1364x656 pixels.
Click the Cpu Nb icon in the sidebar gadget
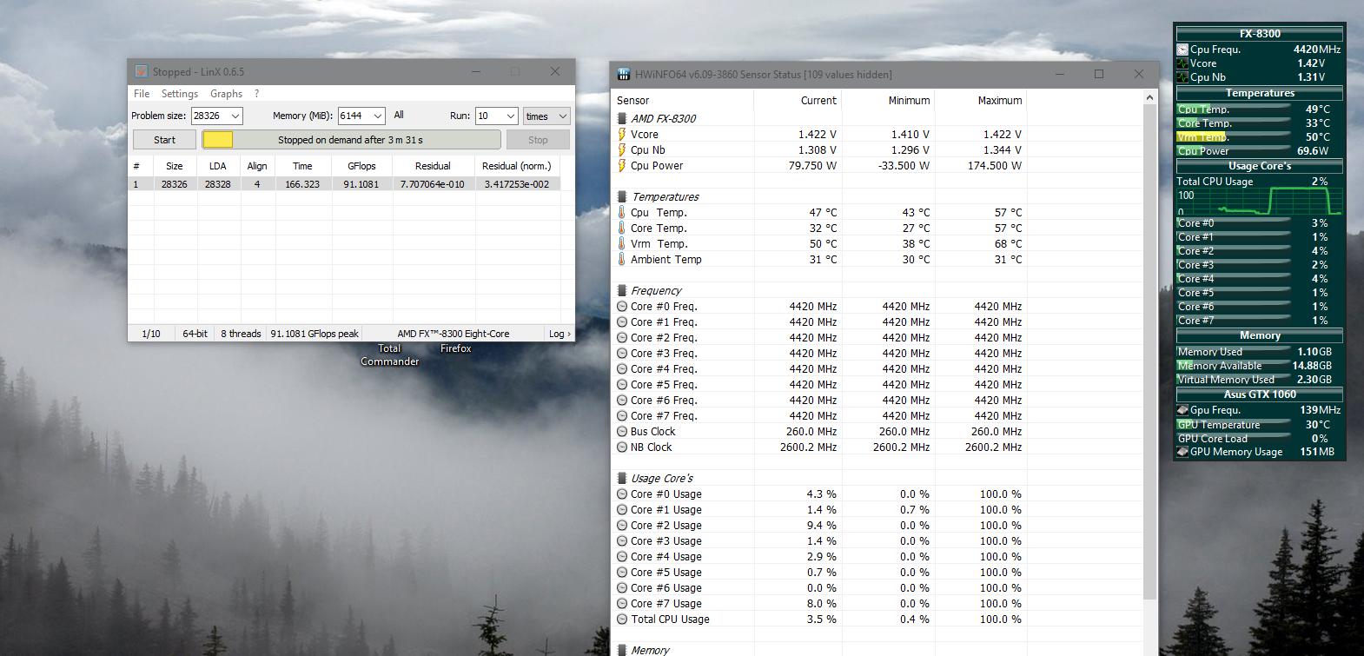(1182, 77)
